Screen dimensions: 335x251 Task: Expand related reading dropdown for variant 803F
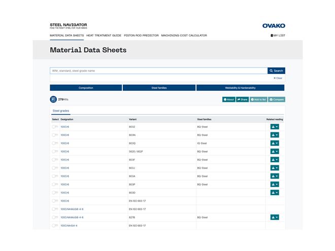click(x=275, y=160)
